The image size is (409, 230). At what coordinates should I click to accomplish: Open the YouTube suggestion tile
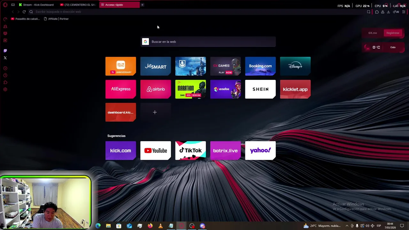156,150
